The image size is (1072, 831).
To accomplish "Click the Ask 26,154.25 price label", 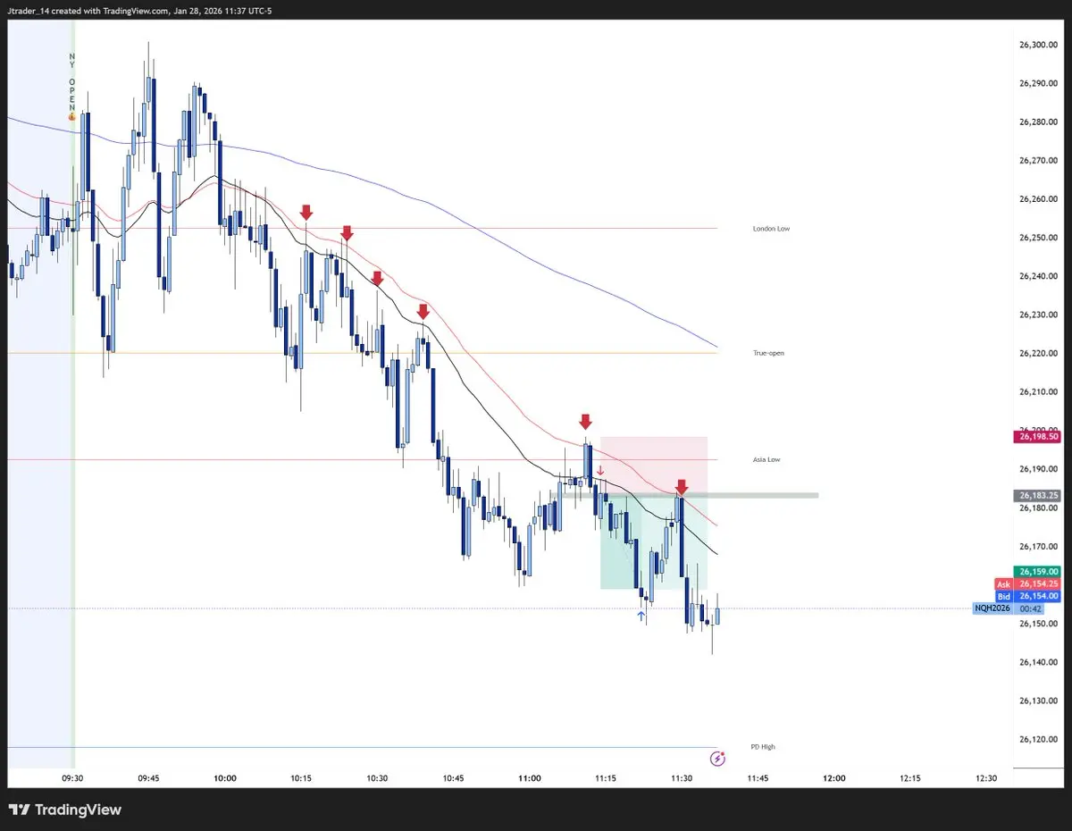I will [1027, 583].
